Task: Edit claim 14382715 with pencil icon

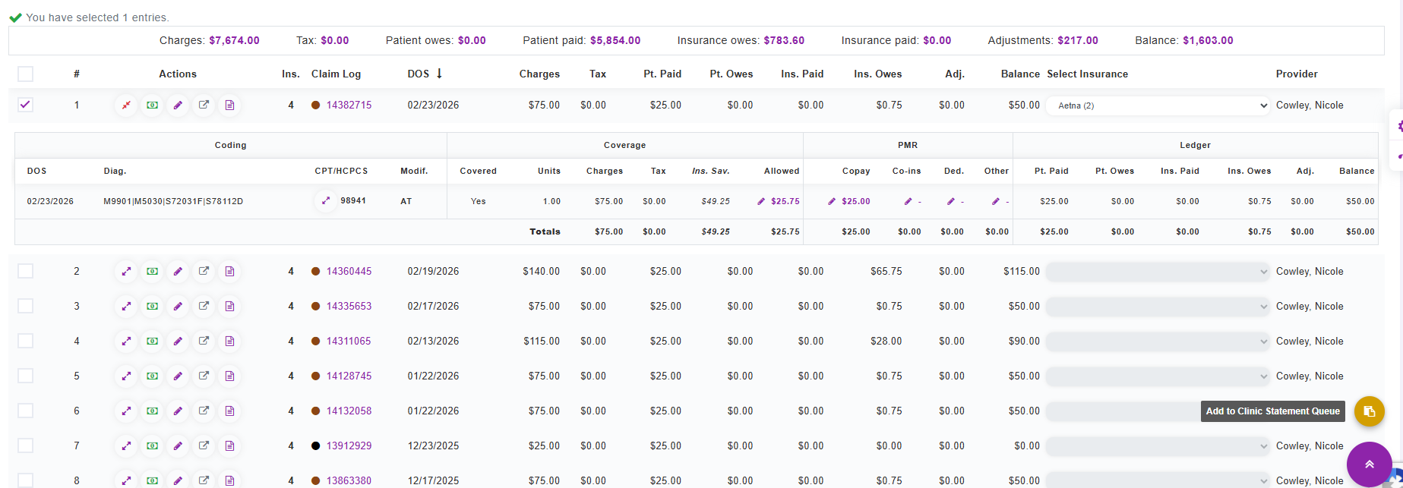Action: 178,105
